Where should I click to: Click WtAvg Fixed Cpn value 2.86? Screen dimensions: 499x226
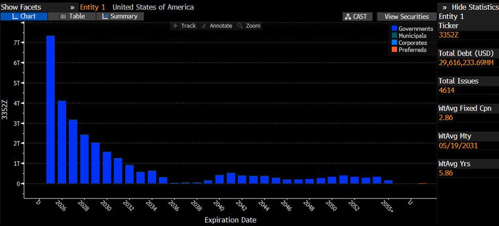tap(446, 118)
